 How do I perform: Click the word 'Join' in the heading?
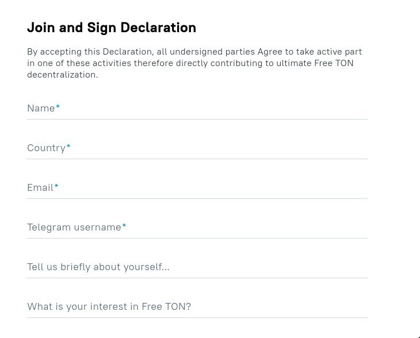tap(41, 28)
